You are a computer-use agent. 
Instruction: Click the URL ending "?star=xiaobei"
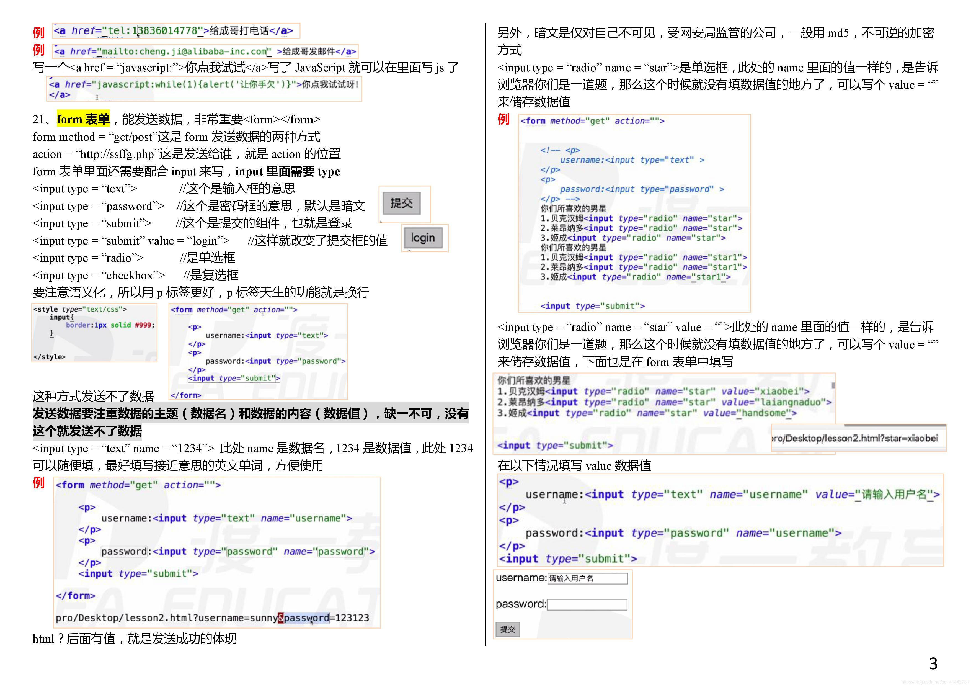[x=855, y=438]
